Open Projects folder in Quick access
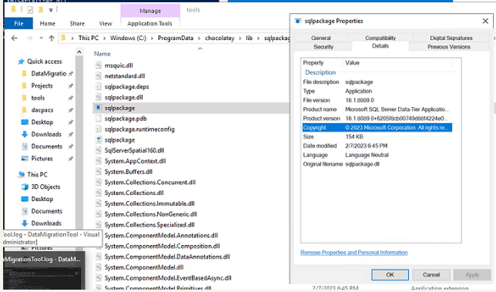The width and height of the screenshot is (496, 292). coord(42,86)
